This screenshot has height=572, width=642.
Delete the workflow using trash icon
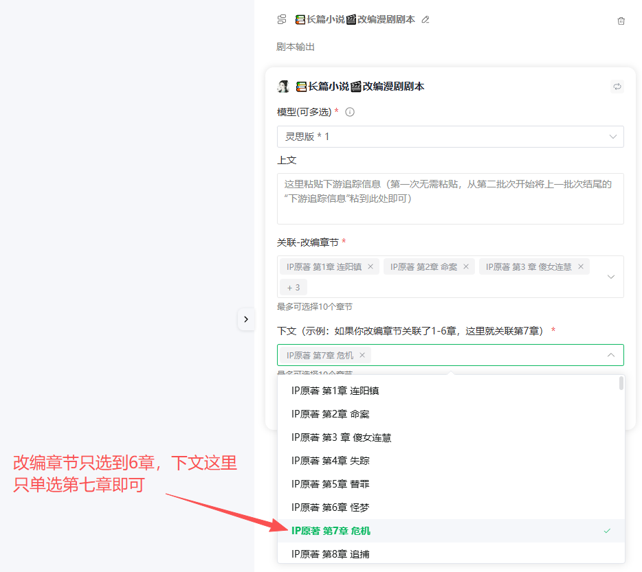[x=621, y=21]
